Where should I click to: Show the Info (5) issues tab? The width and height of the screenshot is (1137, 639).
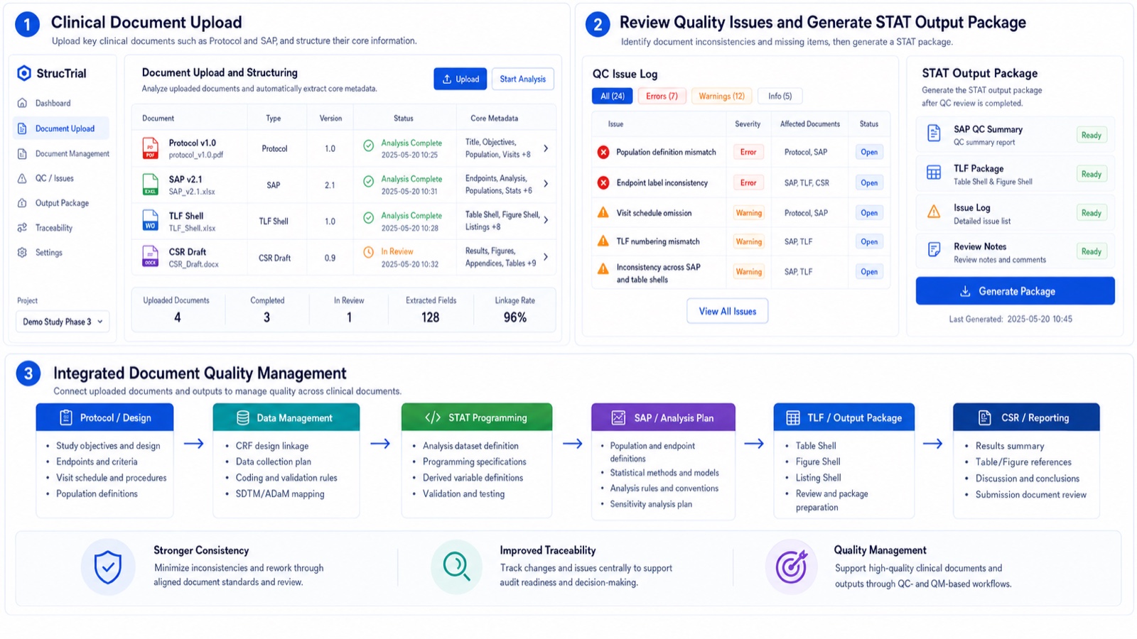point(780,96)
